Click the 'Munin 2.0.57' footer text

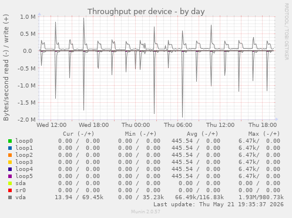click(146, 212)
